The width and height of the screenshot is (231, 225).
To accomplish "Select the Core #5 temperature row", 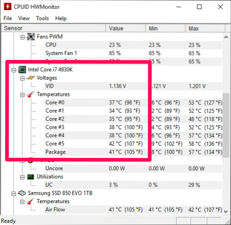I will (133, 144).
